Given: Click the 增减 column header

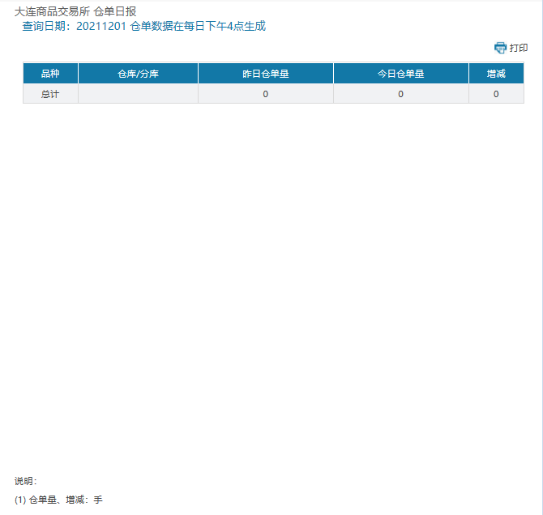Looking at the screenshot, I should point(496,74).
